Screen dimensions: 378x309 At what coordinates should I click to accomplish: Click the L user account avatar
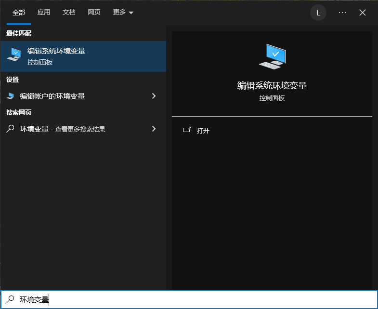[x=318, y=13]
